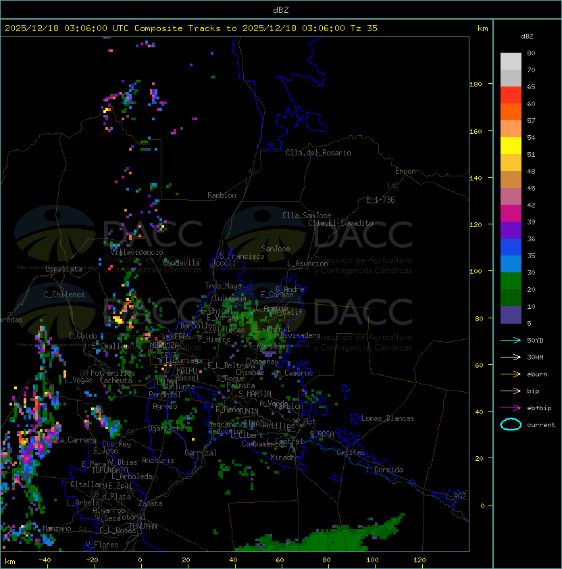Click the 'Mirador' map label
562x569 pixels.
coord(284,457)
